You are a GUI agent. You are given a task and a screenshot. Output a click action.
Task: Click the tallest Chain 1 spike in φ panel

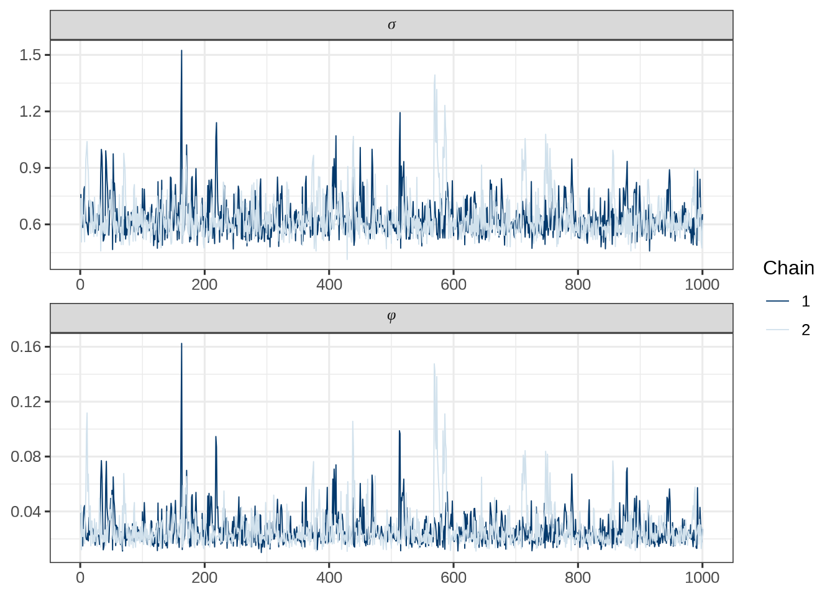point(181,345)
